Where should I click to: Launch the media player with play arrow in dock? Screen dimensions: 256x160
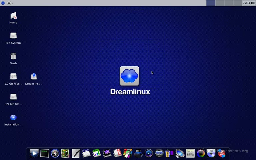coord(34,153)
